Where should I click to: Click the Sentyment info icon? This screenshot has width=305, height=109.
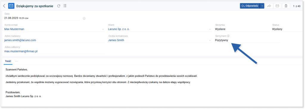point(228,36)
